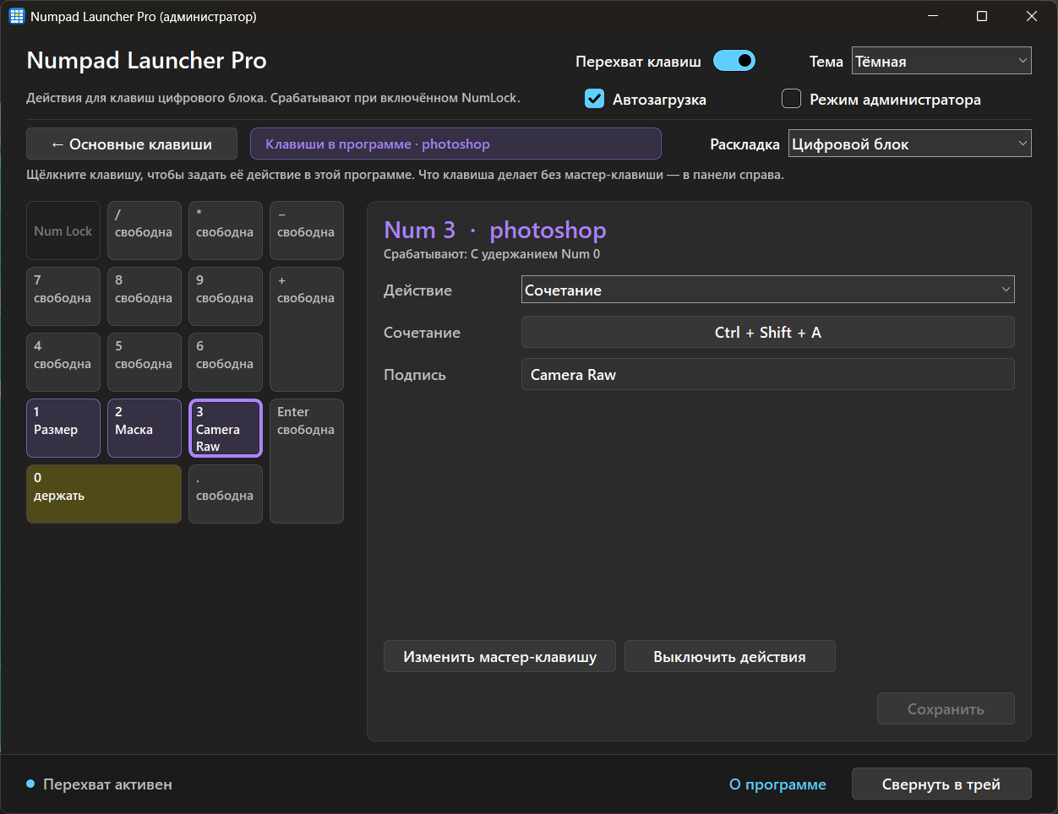Viewport: 1058px width, 814px height.
Task: Select numpad key 6
Action: (226, 362)
